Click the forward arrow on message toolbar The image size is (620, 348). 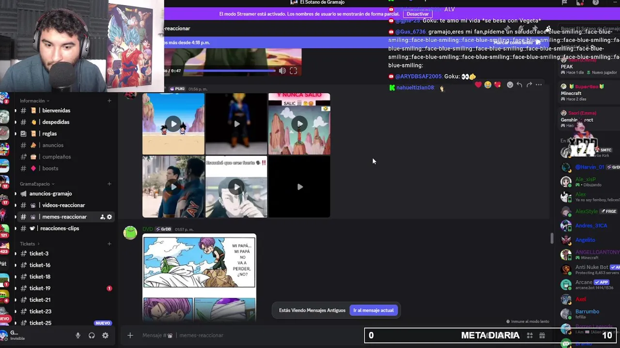(529, 85)
